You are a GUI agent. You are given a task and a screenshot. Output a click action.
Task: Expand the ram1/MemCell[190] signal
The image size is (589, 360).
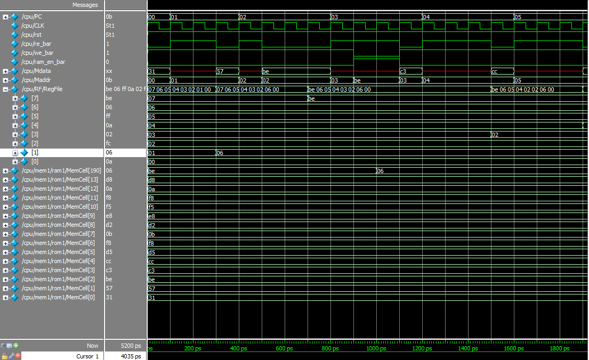4,170
